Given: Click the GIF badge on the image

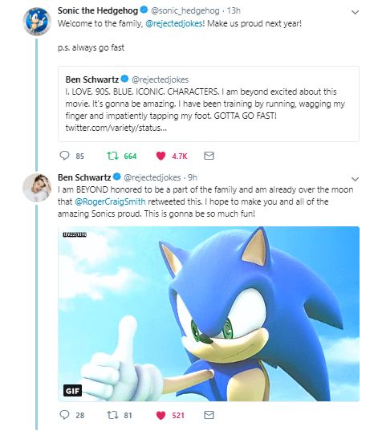Looking at the screenshot, I should (x=72, y=391).
